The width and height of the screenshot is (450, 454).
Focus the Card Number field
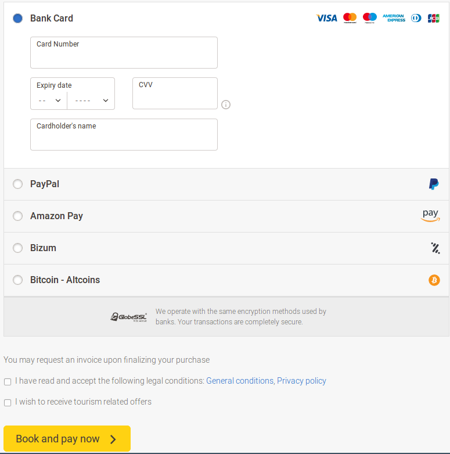point(124,56)
